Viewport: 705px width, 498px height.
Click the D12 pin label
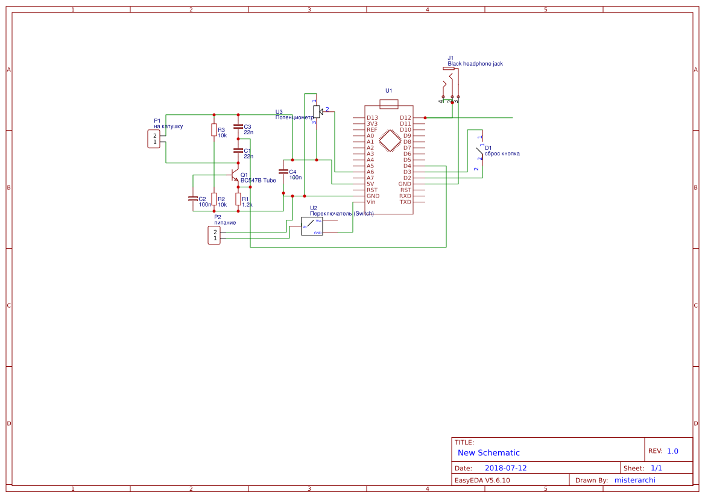coord(405,118)
